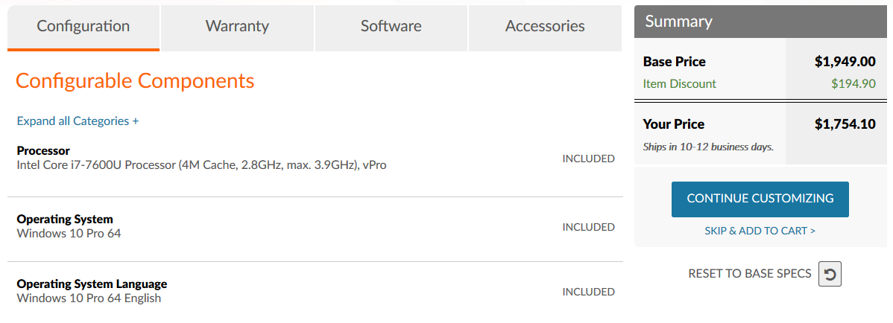Viewport: 893px width, 323px height.
Task: Click the Summary panel header
Action: point(760,22)
